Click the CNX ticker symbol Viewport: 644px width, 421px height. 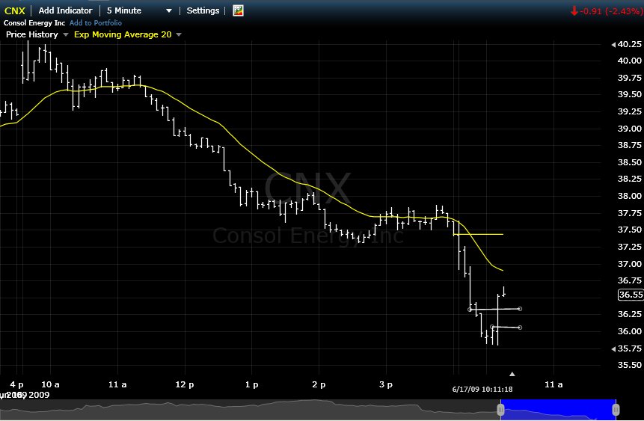coord(15,10)
